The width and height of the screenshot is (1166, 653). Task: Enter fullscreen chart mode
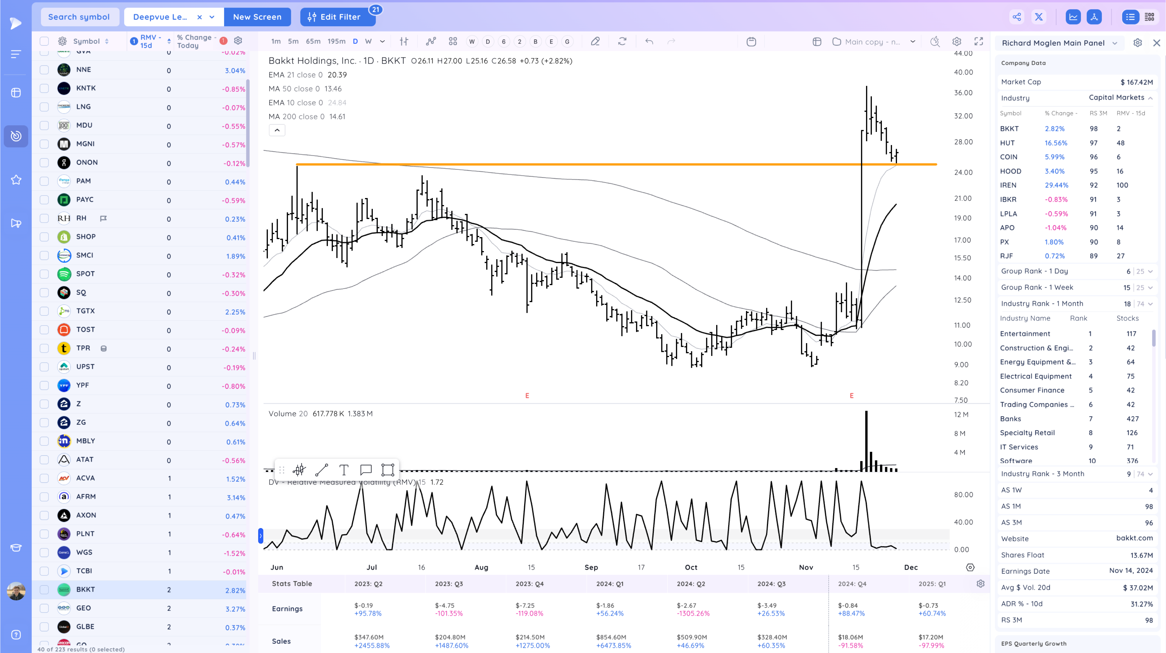click(x=979, y=42)
